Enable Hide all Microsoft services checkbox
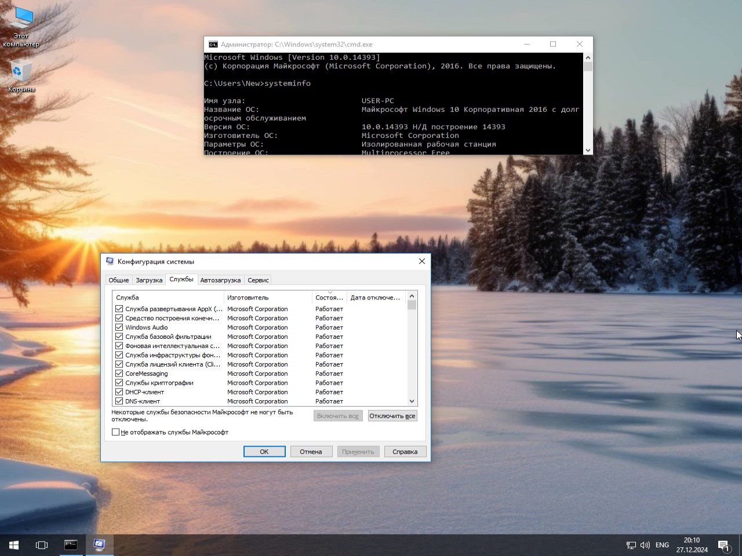Image resolution: width=742 pixels, height=556 pixels. [x=115, y=432]
